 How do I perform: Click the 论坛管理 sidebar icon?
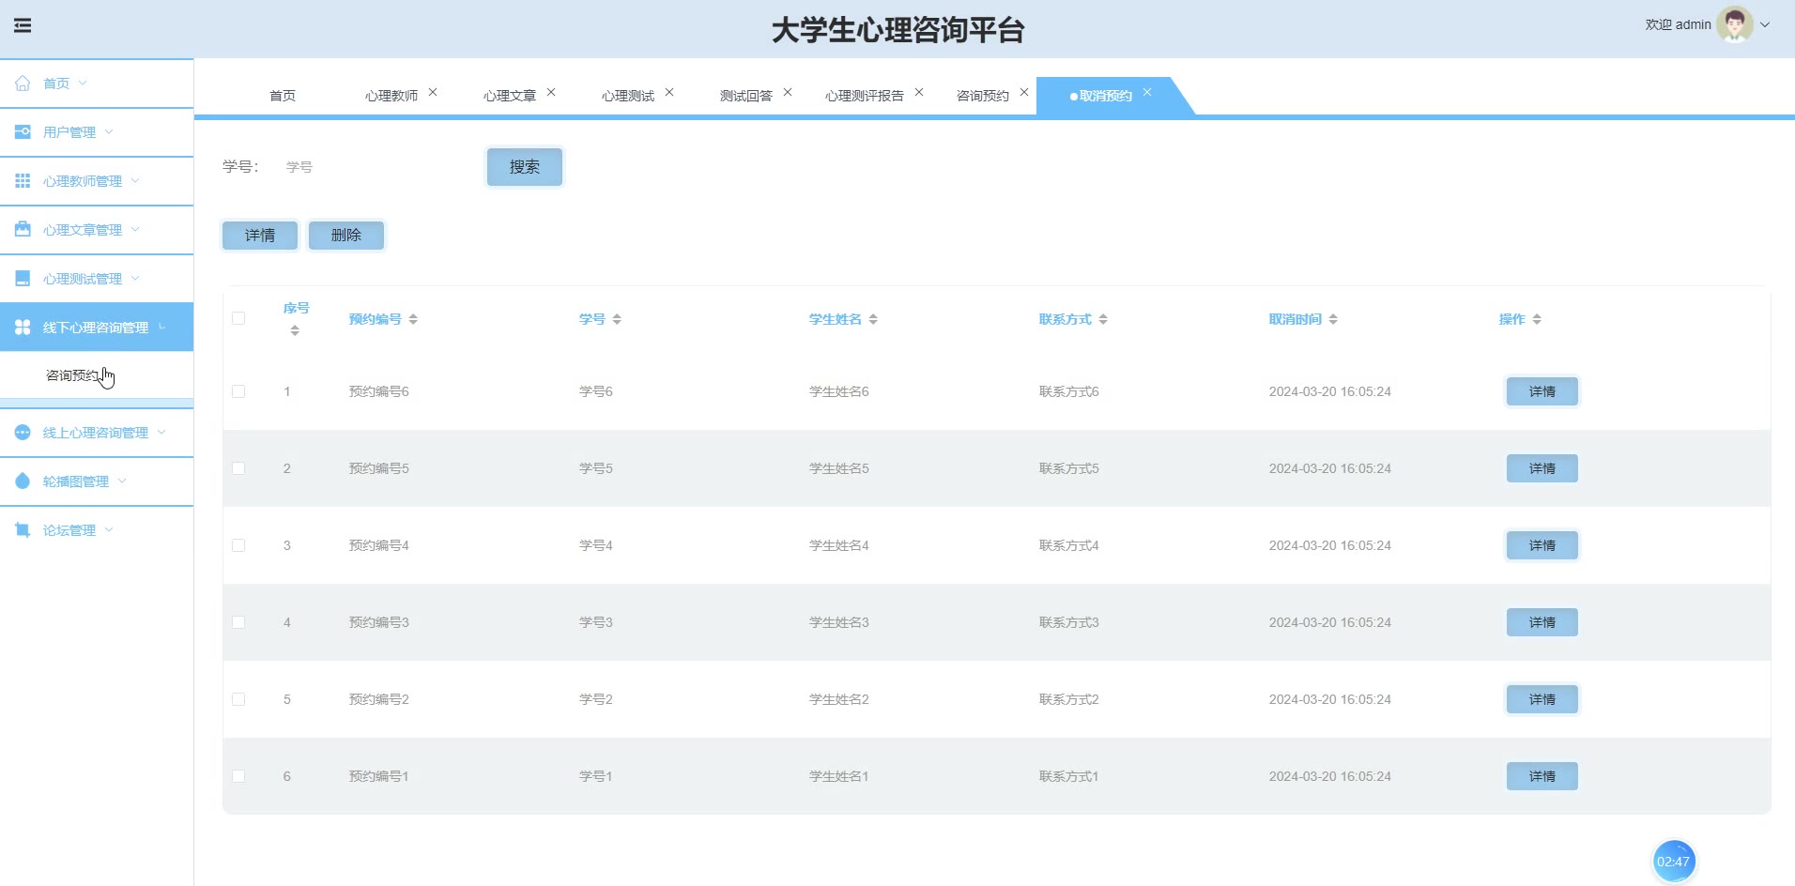tap(23, 530)
